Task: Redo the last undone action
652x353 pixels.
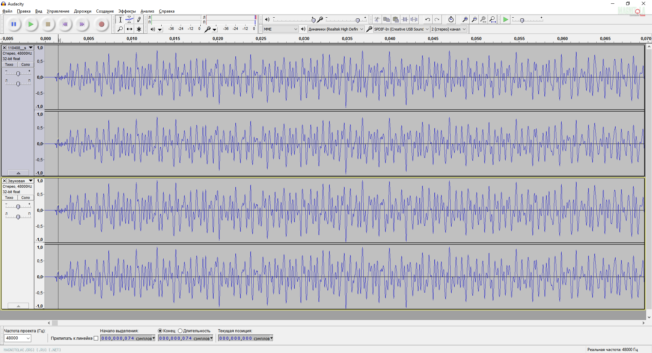Action: coord(437,19)
